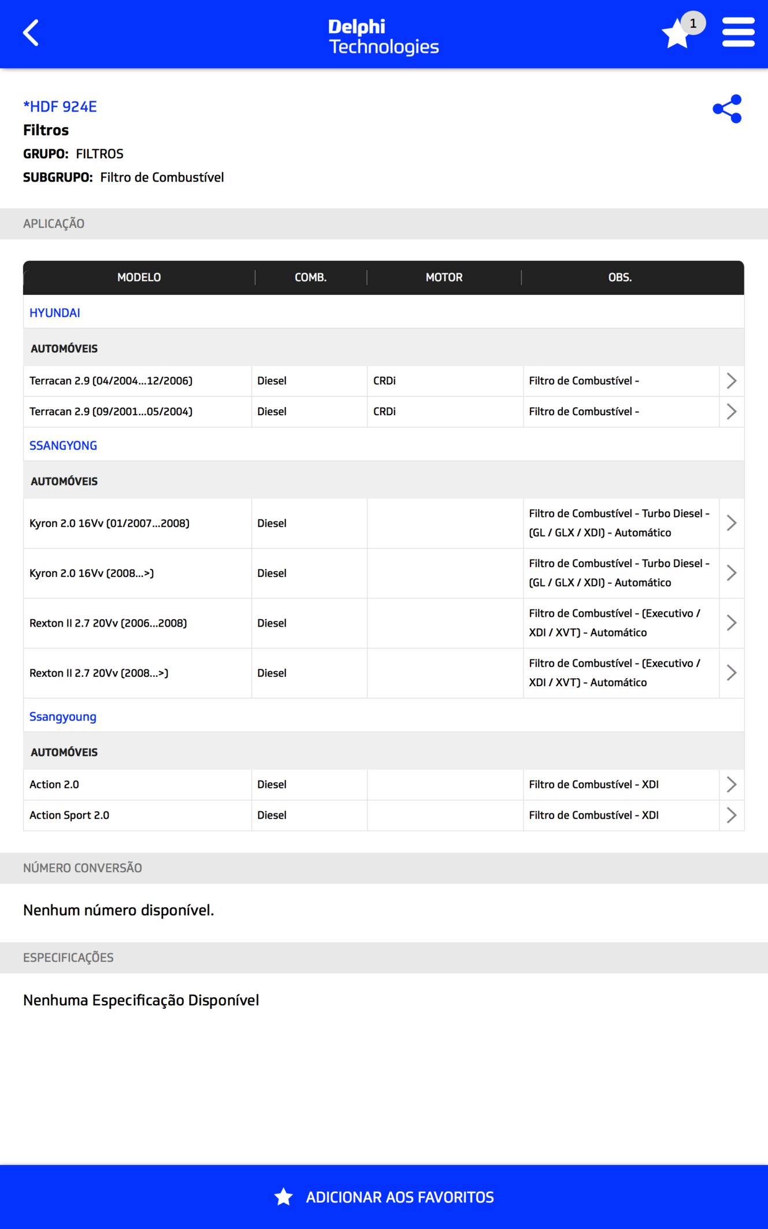Open the SSANGYONG brand link

[63, 446]
